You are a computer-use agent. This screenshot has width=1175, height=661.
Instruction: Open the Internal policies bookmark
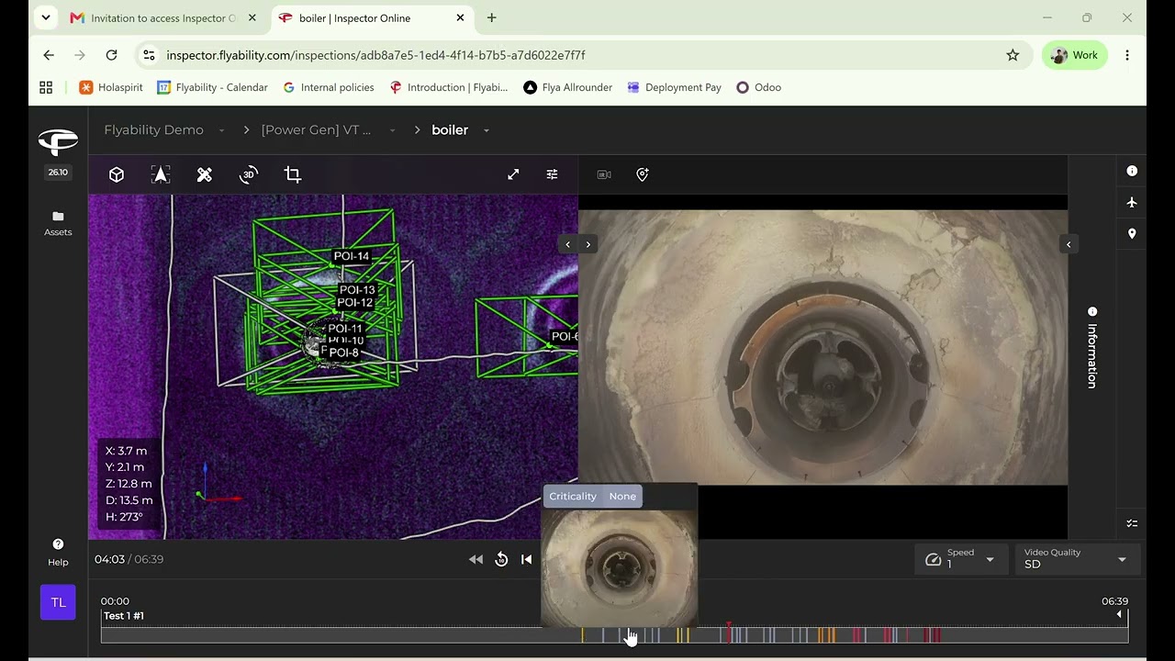[x=328, y=87]
